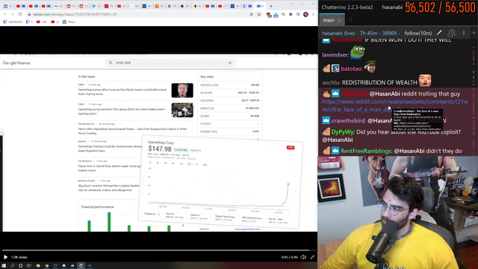This screenshot has width=478, height=269.
Task: Open the Elon Musk news thumbnail
Action: 182,90
